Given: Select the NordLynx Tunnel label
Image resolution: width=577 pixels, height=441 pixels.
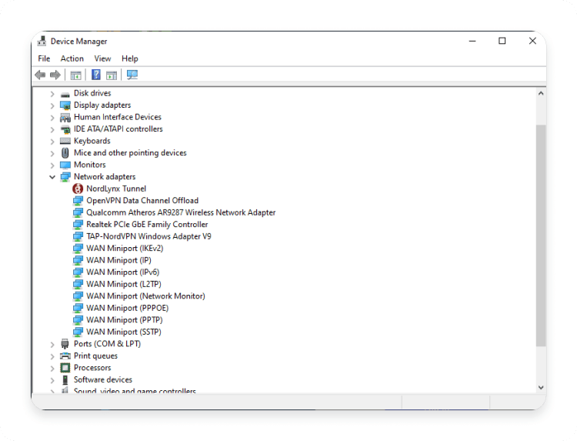Looking at the screenshot, I should [x=116, y=189].
